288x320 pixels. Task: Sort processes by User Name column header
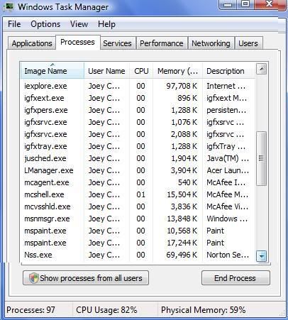(106, 71)
